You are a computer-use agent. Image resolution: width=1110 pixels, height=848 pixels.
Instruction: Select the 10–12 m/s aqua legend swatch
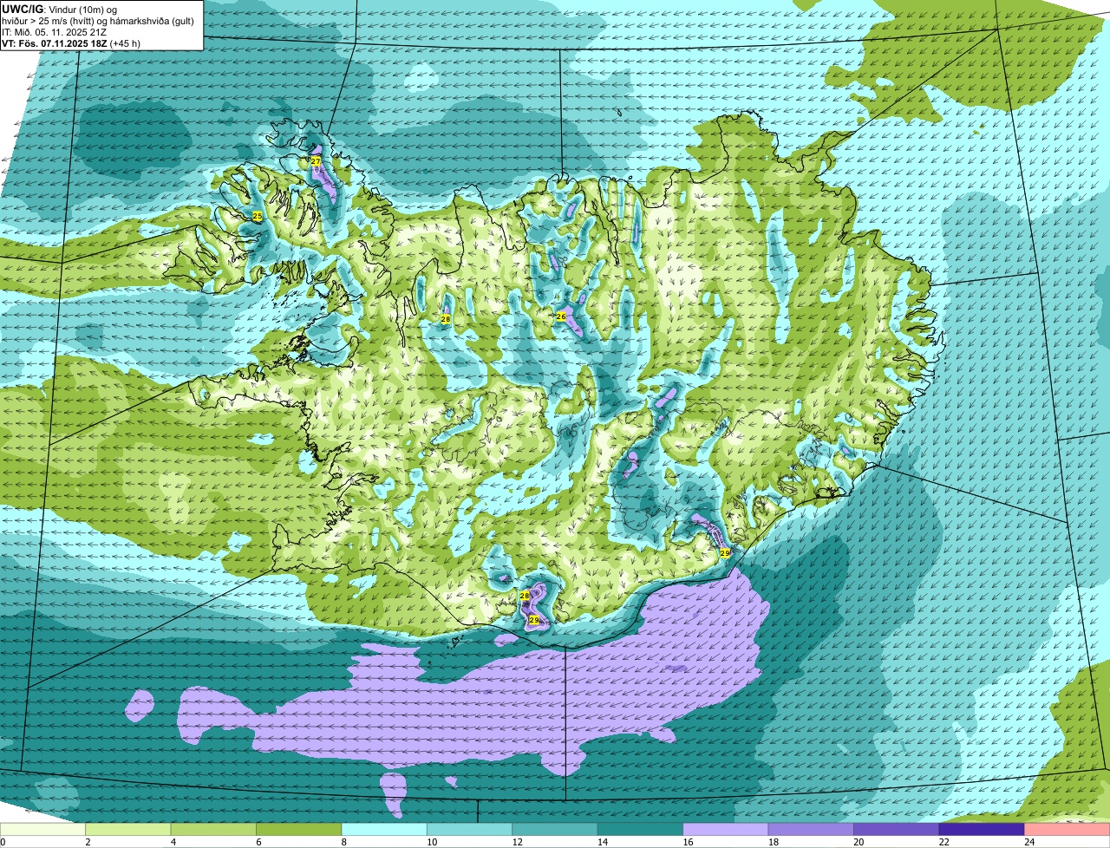tap(470, 829)
